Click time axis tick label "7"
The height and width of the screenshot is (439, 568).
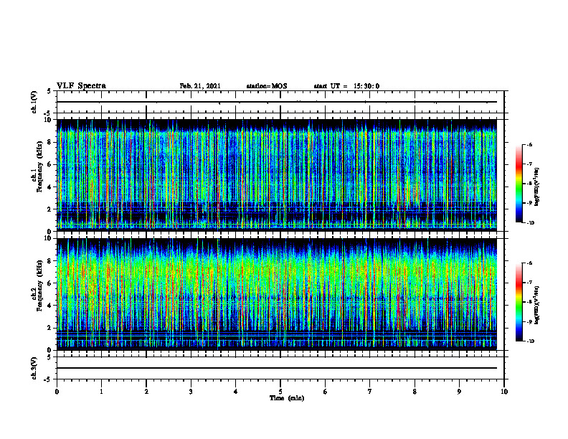pyautogui.click(x=370, y=392)
